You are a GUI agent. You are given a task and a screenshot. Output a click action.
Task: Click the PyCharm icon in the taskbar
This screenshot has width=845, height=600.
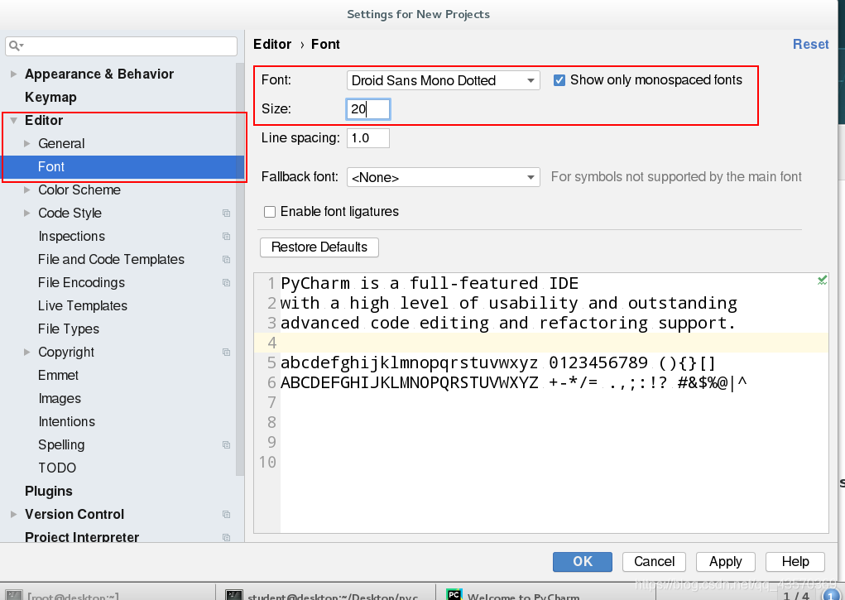click(x=454, y=594)
